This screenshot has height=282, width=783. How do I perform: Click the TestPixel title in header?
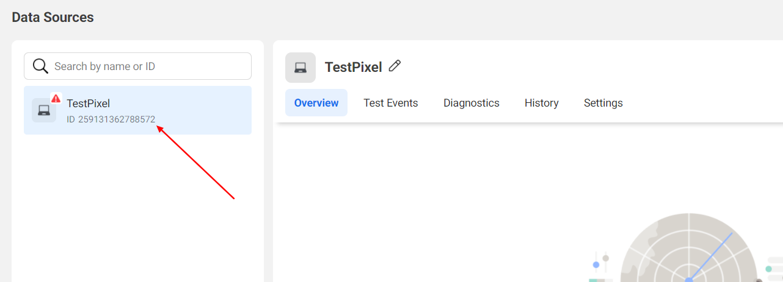click(x=354, y=67)
